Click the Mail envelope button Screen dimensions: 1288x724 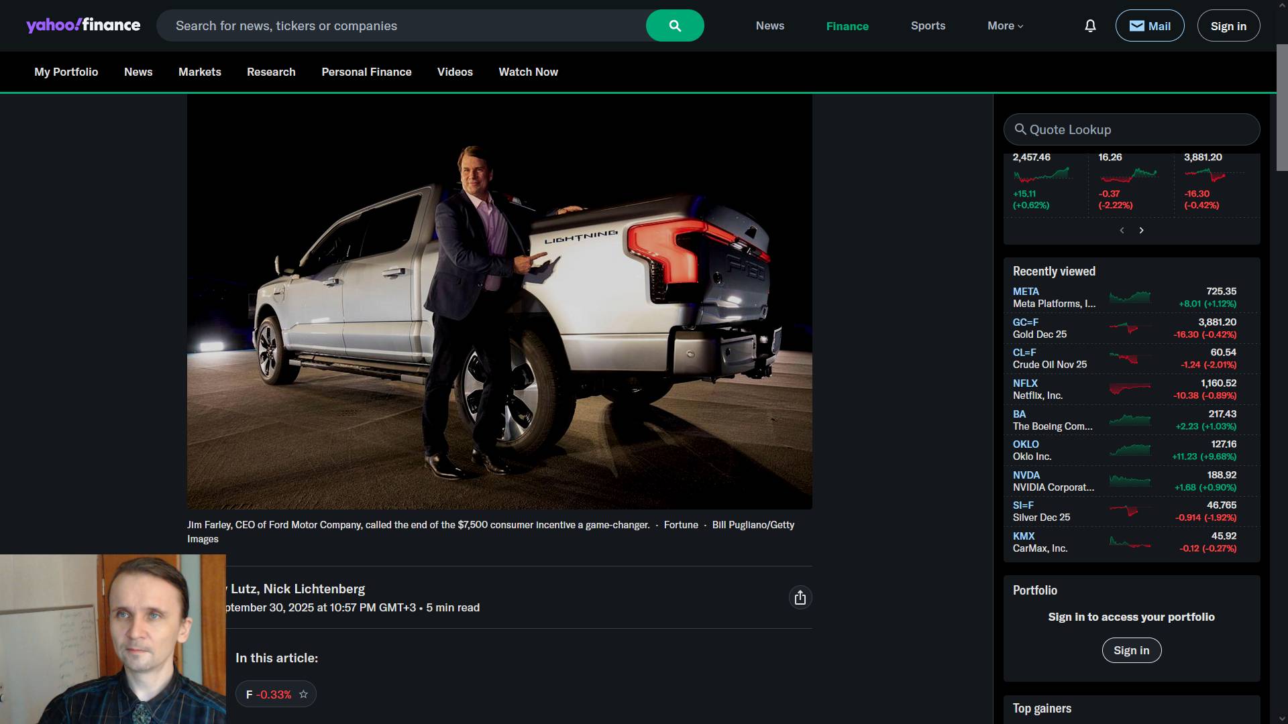click(1149, 25)
